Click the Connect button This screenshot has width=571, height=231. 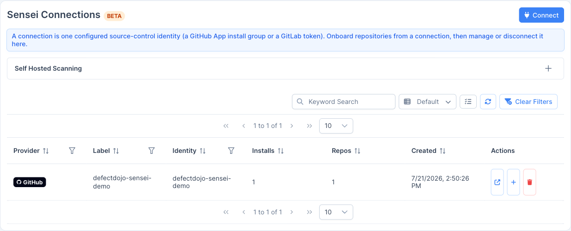pos(541,15)
